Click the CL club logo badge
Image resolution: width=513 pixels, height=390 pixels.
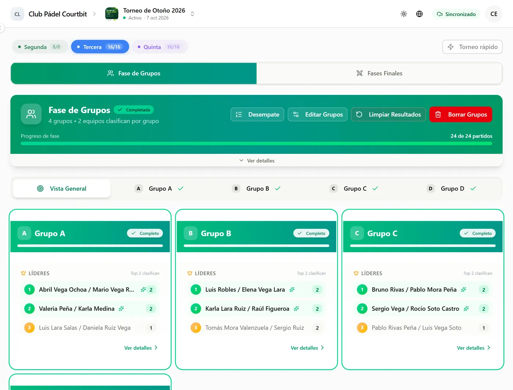pos(17,14)
